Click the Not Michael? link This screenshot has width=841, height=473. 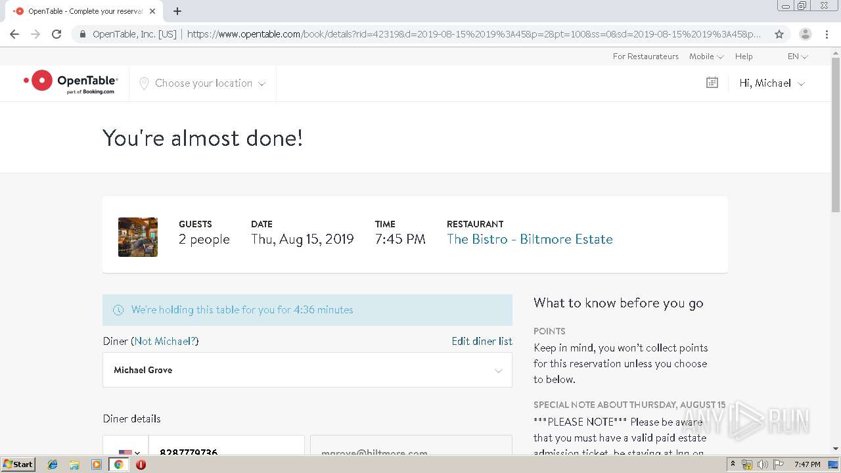(x=164, y=341)
